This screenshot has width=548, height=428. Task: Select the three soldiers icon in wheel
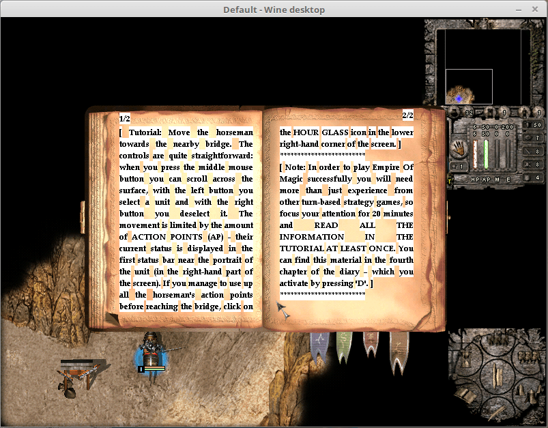point(529,357)
